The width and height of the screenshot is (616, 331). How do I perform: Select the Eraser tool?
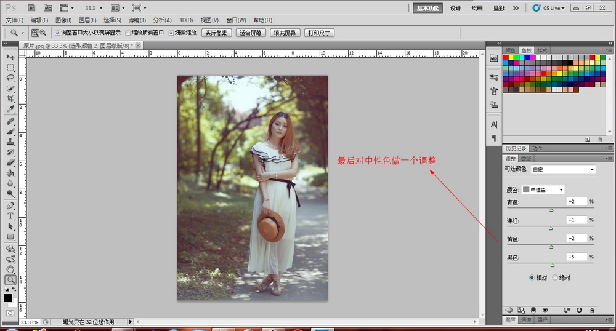pyautogui.click(x=10, y=162)
